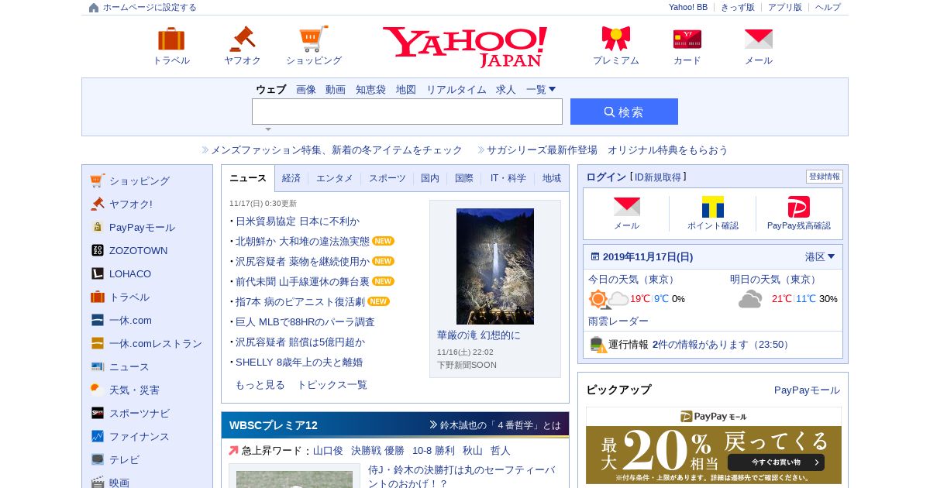Click the Yahoo! JAPAN logo
930x488 pixels.
[x=464, y=47]
